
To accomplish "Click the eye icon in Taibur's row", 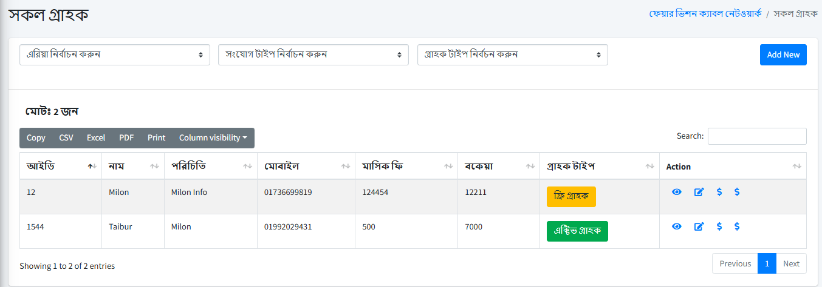I will click(x=677, y=226).
